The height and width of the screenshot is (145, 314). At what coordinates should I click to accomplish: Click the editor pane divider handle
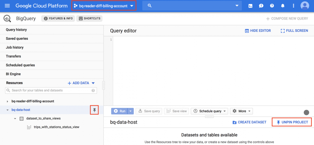[x=209, y=117]
